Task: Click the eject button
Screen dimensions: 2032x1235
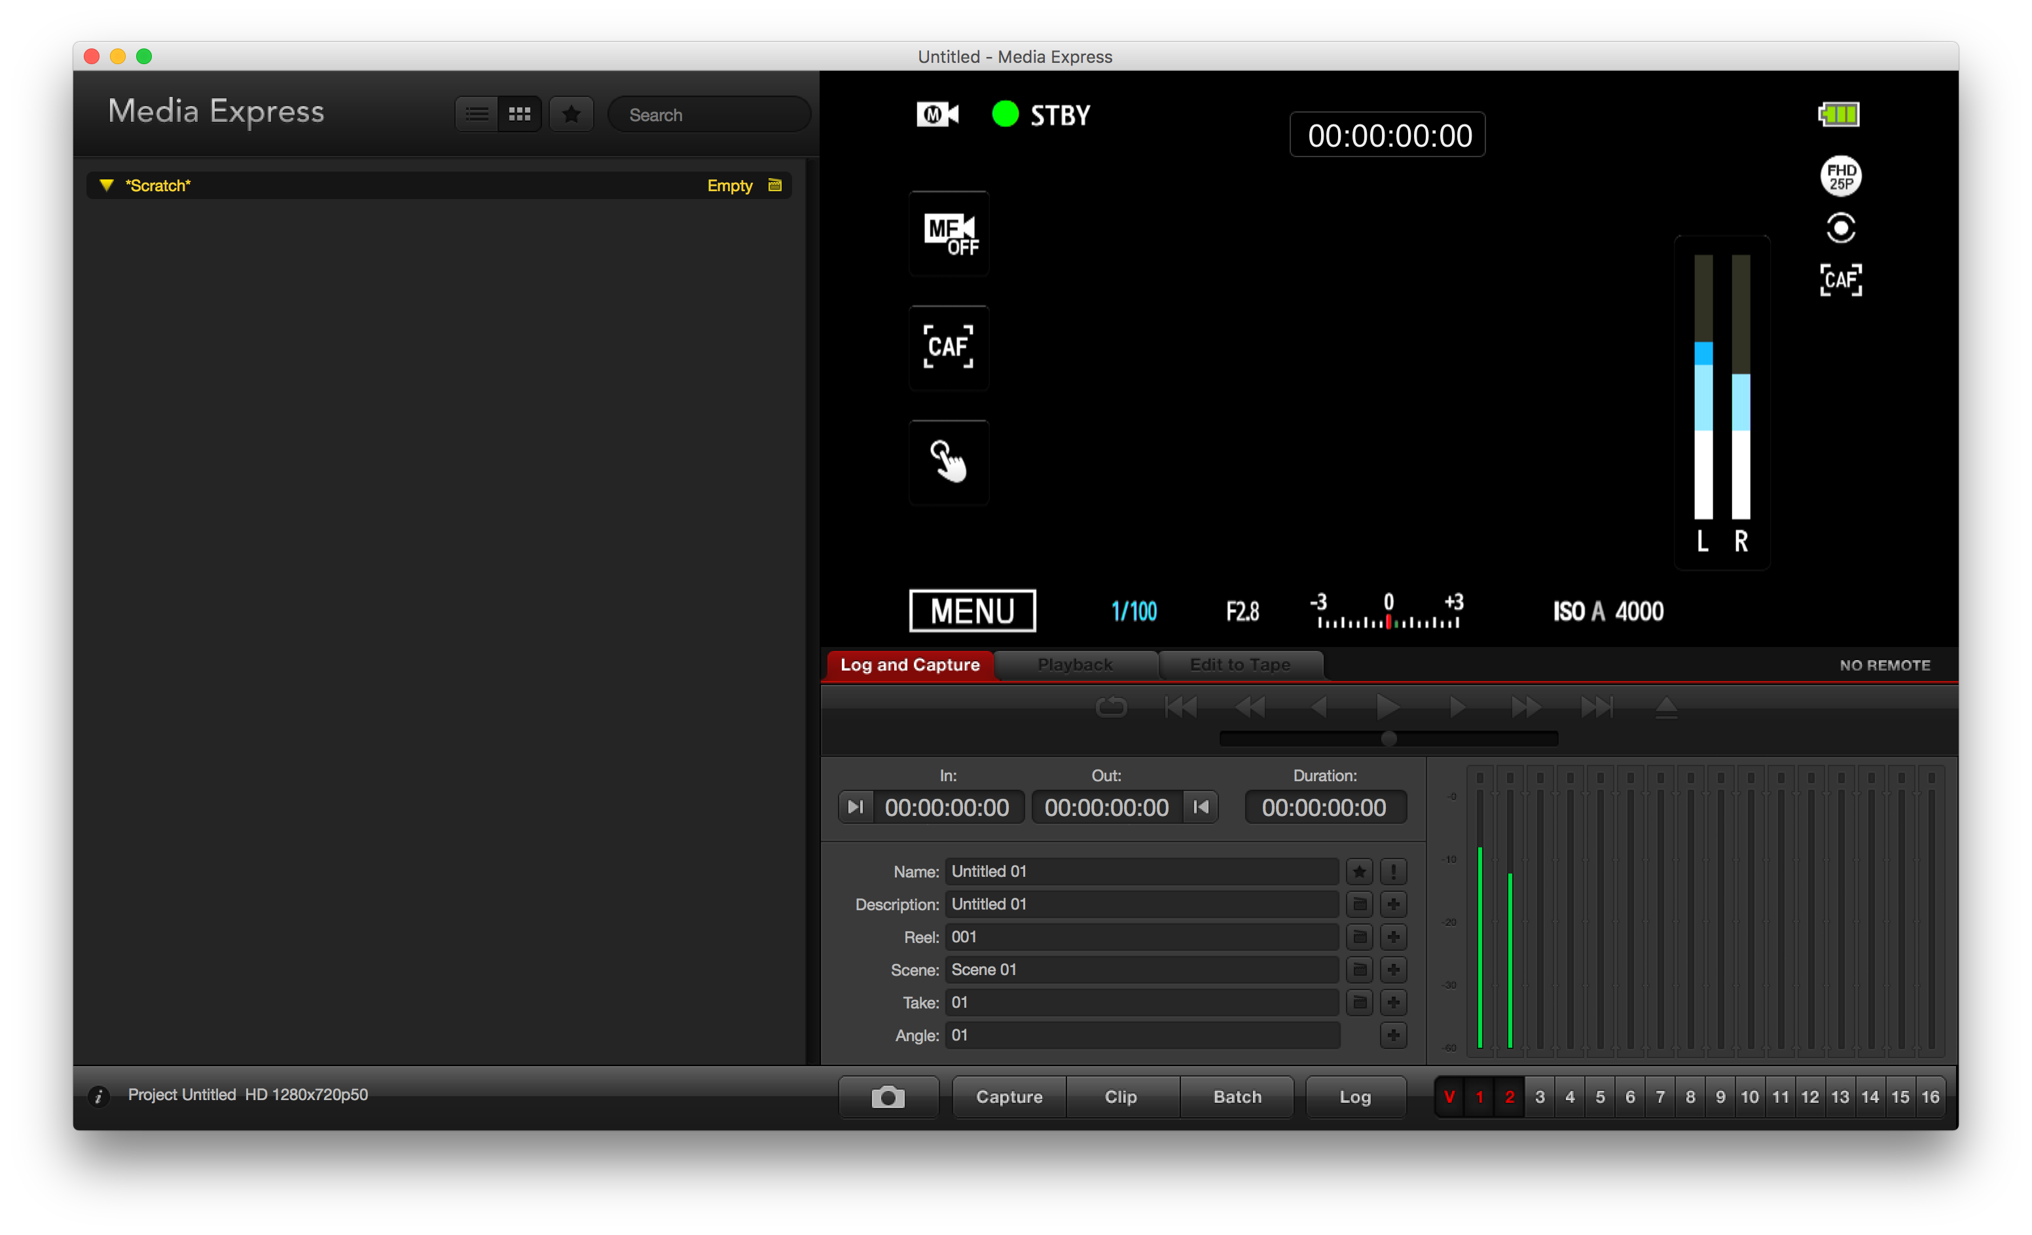Action: click(x=1666, y=707)
